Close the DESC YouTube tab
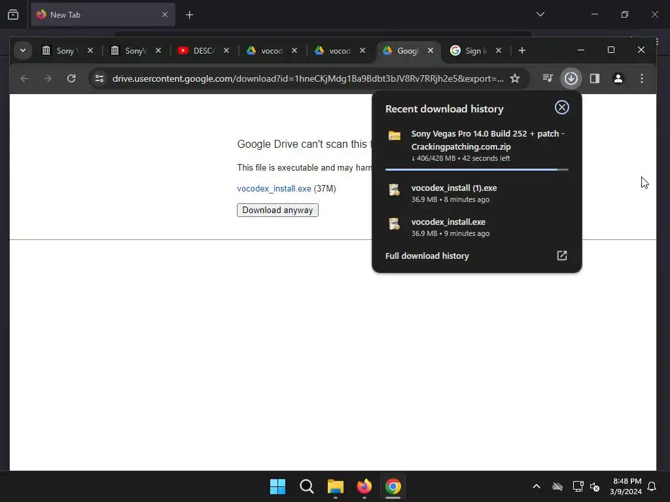 pyautogui.click(x=226, y=50)
